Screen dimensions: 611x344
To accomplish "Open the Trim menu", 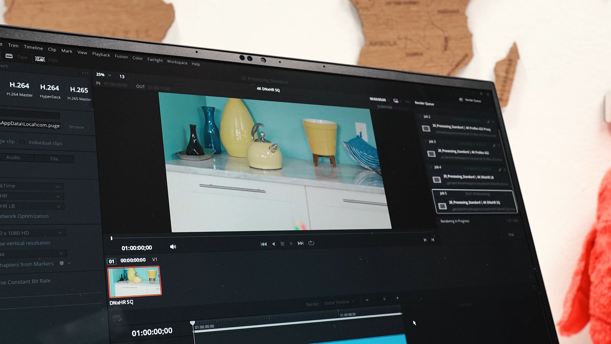I will pyautogui.click(x=13, y=45).
